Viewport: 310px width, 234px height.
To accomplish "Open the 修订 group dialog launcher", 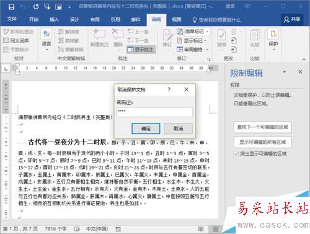I will pyautogui.click(x=209, y=60).
